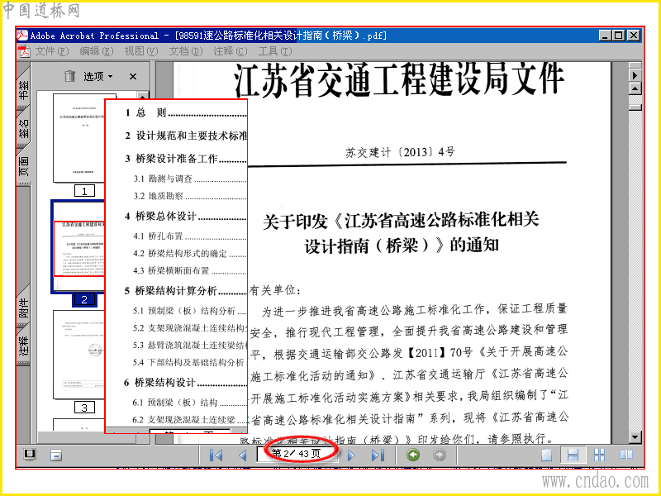661x496 pixels.
Task: Go to previous page arrow
Action: 242,455
